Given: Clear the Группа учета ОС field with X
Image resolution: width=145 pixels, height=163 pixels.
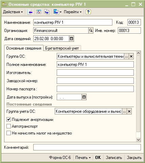Looking at the screenshot, I should point(129,111).
